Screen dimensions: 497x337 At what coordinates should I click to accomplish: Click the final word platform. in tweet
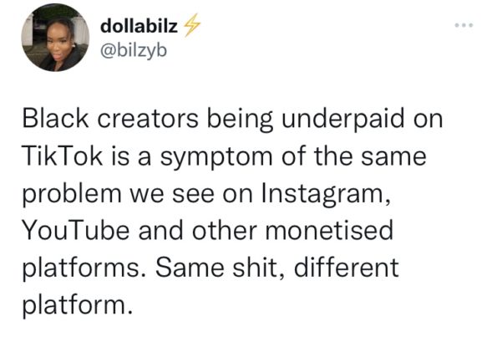click(78, 306)
